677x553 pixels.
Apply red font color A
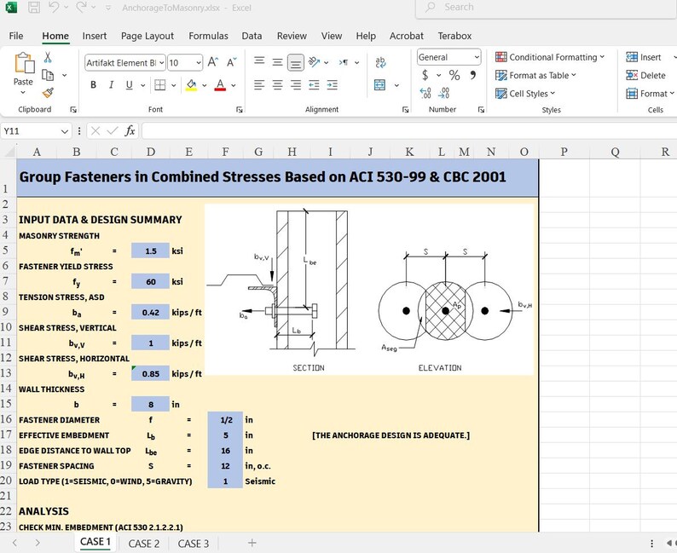(220, 85)
